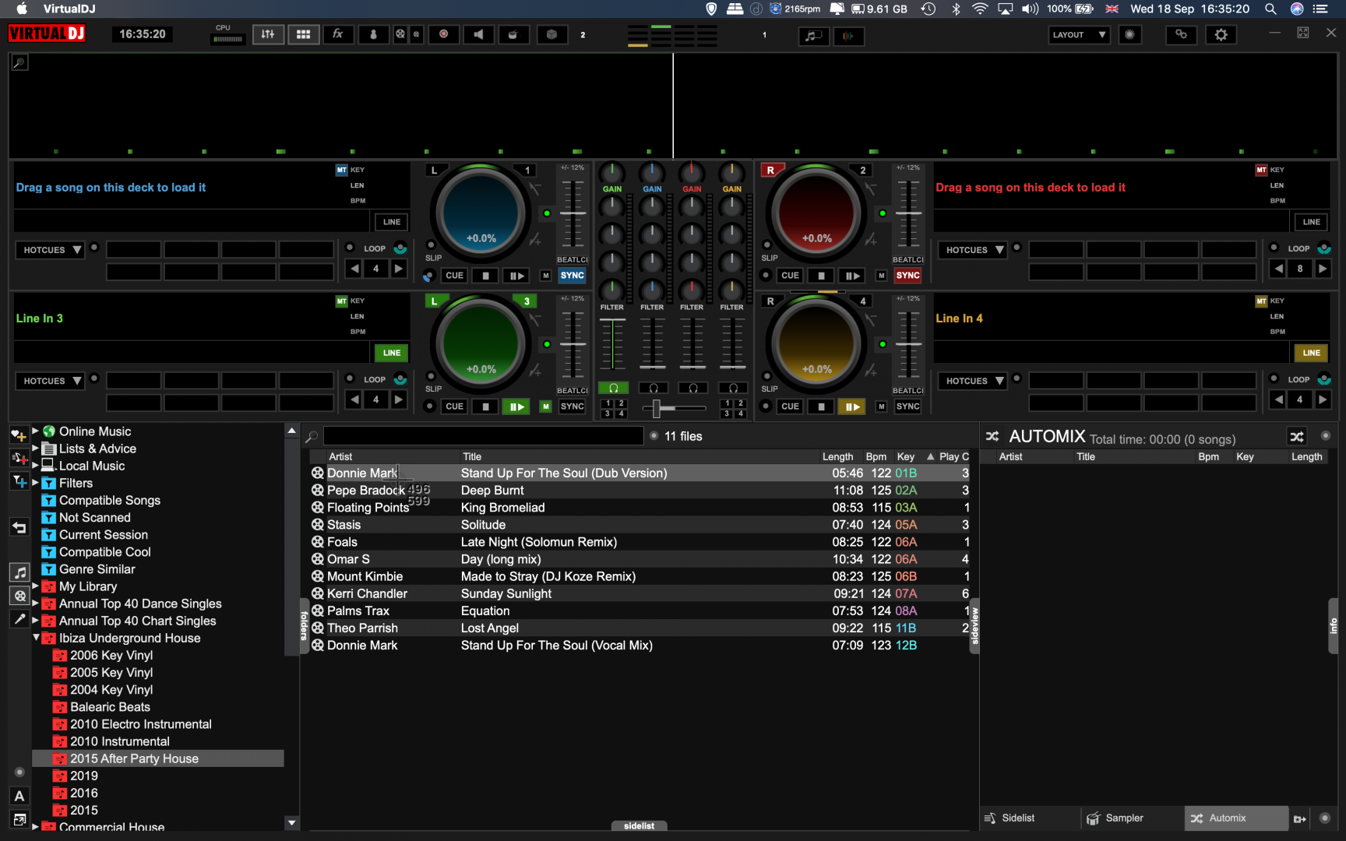Click the add filter folder icon

[x=19, y=482]
